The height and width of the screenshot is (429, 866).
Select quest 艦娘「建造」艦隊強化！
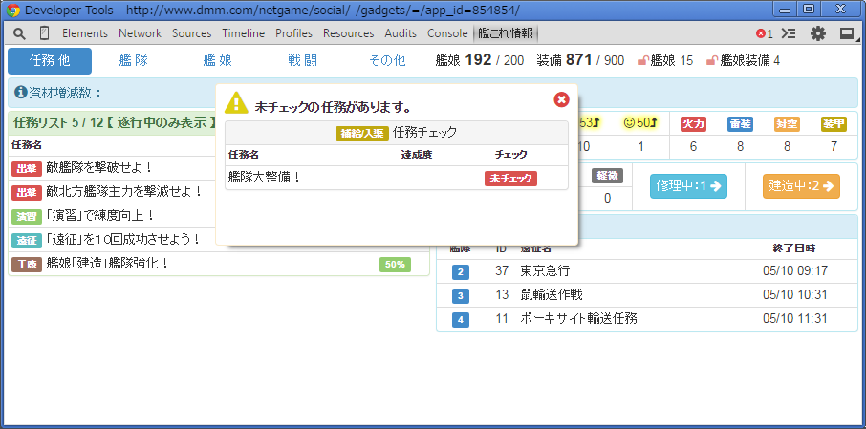point(108,265)
